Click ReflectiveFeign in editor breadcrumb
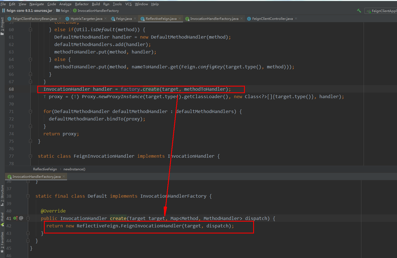Screen dimensions: 397x258 coord(45,169)
